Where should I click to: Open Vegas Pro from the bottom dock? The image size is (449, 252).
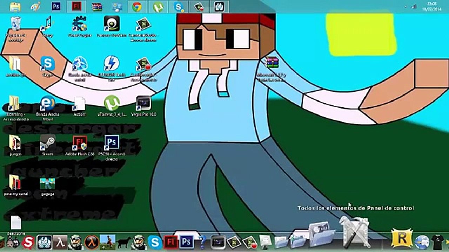(x=218, y=242)
